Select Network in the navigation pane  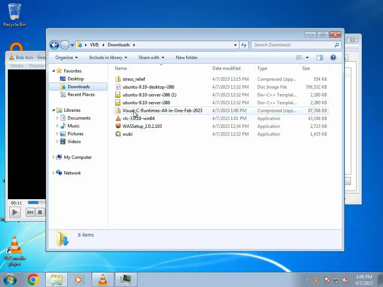point(72,173)
